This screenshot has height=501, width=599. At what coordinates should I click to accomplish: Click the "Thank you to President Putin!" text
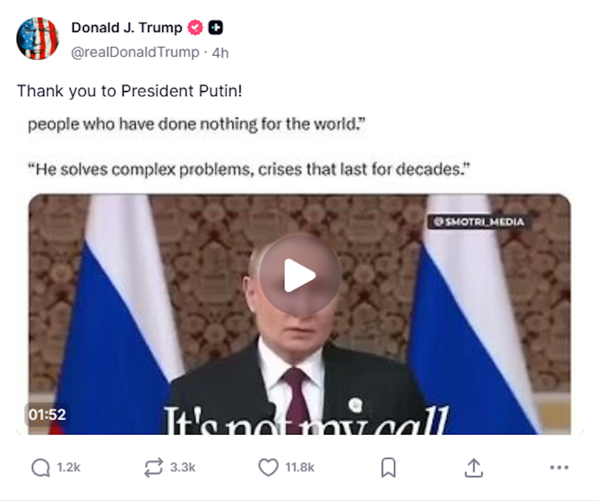pyautogui.click(x=130, y=91)
